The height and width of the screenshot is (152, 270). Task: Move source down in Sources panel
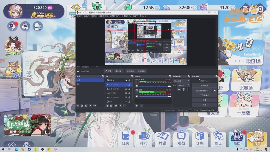[124, 106]
